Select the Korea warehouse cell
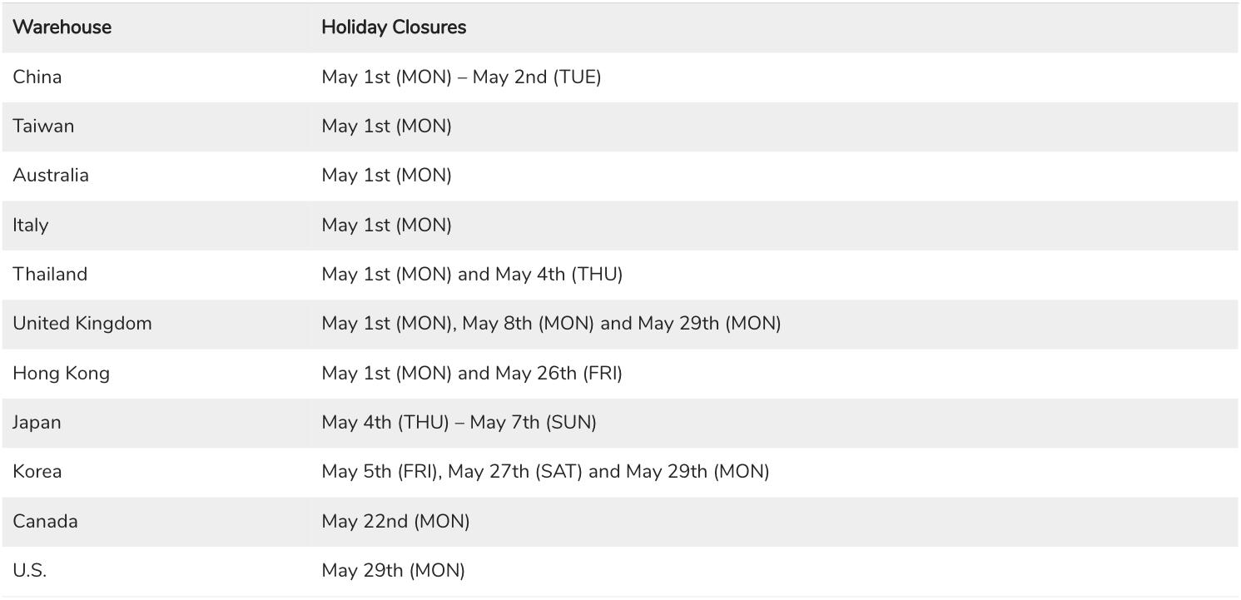 click(x=37, y=472)
